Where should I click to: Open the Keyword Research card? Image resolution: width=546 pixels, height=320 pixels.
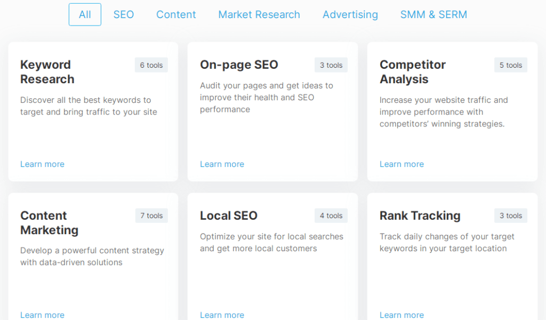point(93,111)
